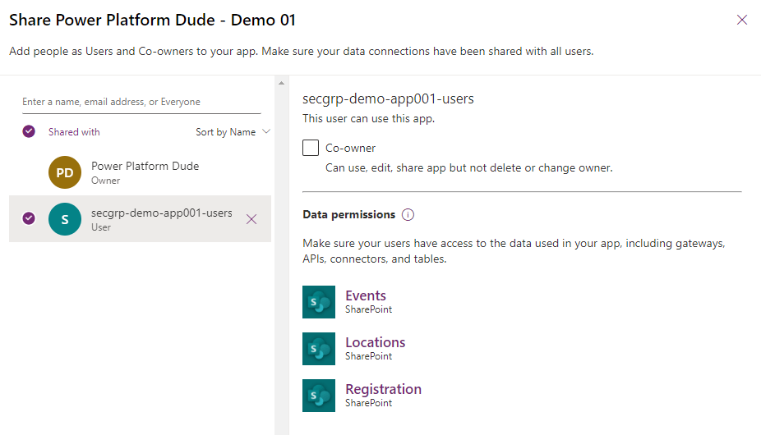Click the scroll up arrow of list
Image resolution: width=761 pixels, height=435 pixels.
281,83
